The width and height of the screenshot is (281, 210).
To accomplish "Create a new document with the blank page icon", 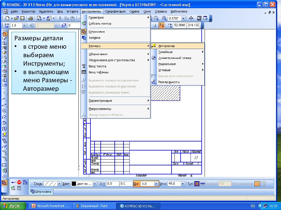I will coord(7,18).
